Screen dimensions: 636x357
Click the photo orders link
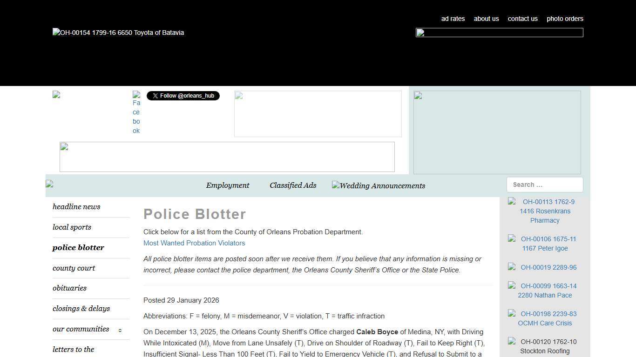coord(565,19)
